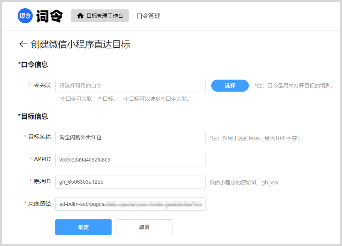Click the *口令信息 section heading
Image resolution: width=342 pixels, height=246 pixels.
coord(33,65)
